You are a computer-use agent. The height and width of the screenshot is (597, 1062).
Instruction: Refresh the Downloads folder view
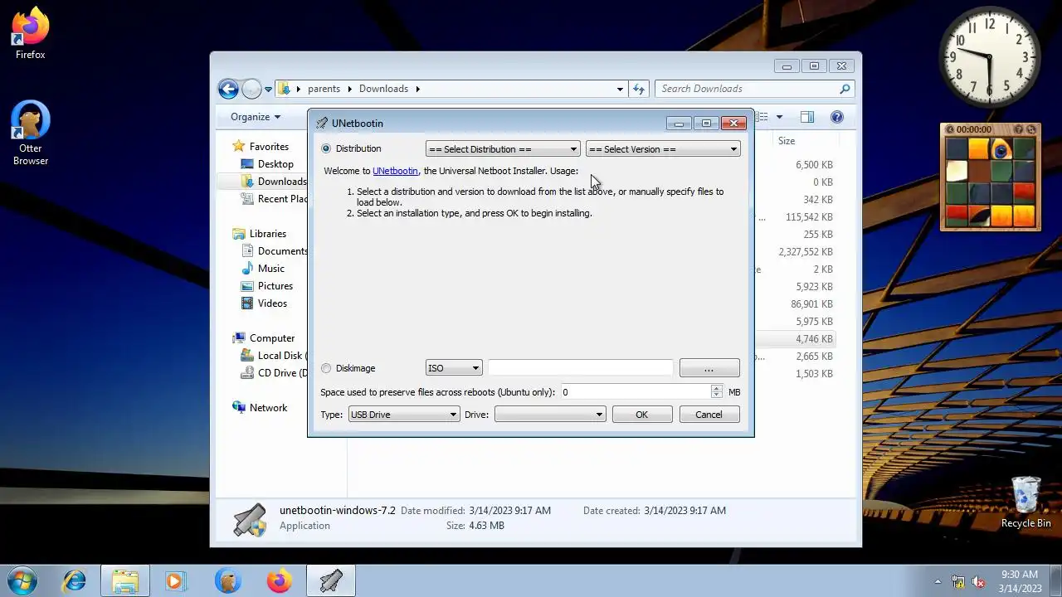pyautogui.click(x=639, y=89)
